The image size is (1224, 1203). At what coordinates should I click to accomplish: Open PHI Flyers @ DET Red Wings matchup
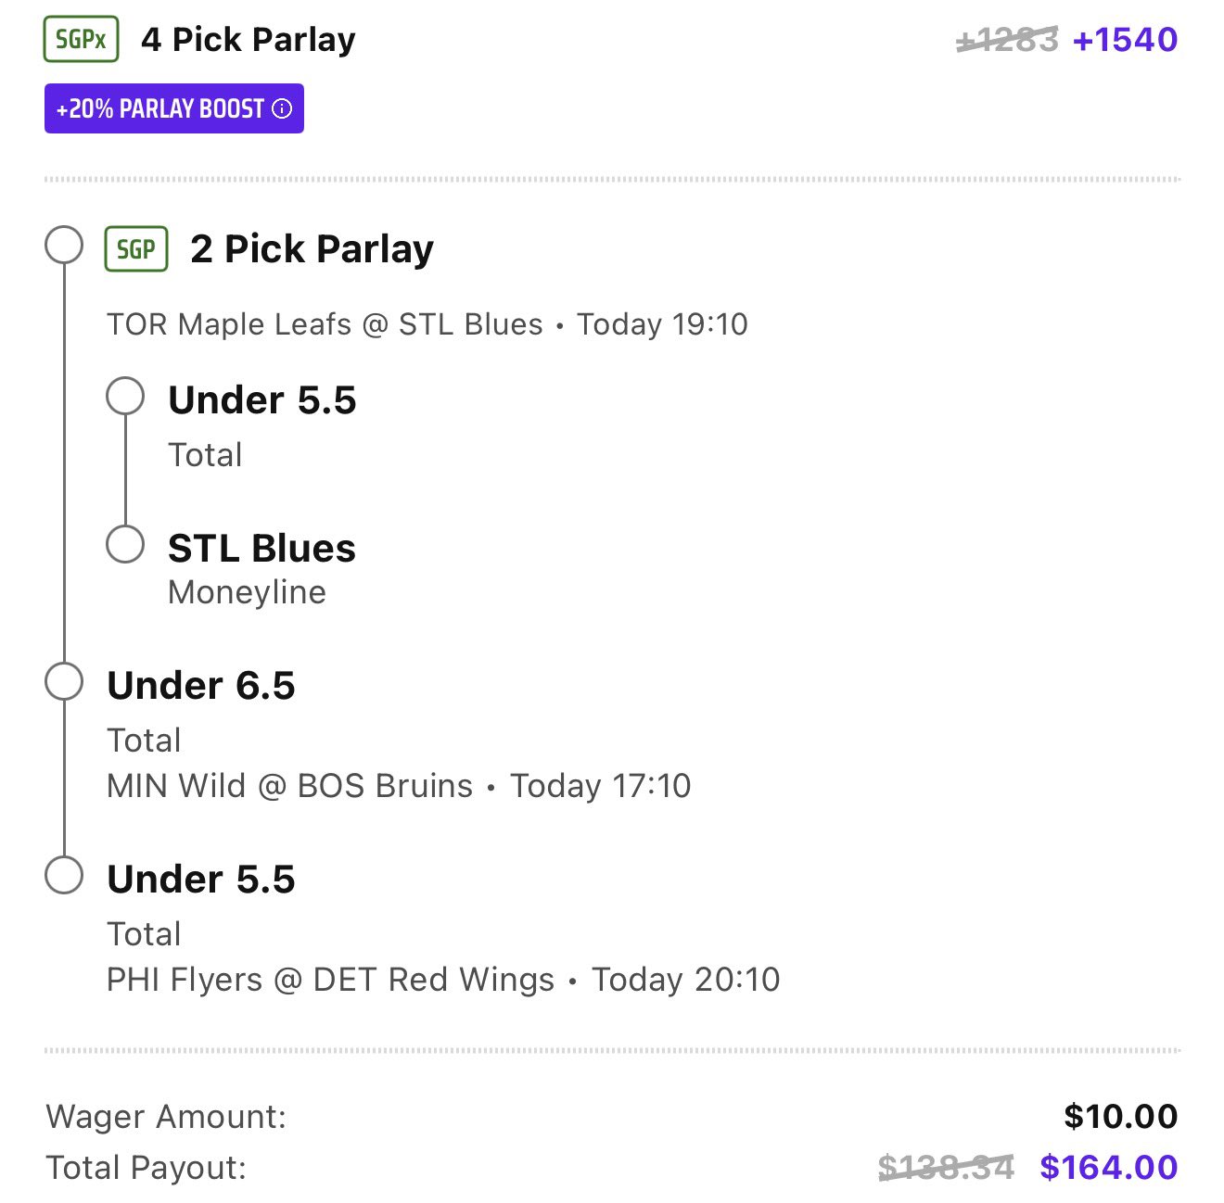[x=330, y=980]
